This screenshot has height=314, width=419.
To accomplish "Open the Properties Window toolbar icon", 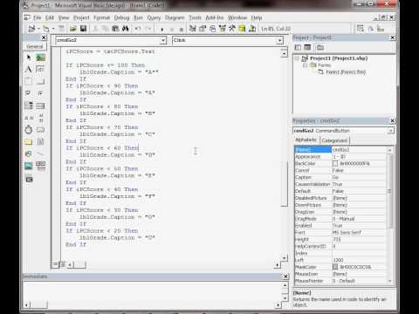I will tap(203, 29).
